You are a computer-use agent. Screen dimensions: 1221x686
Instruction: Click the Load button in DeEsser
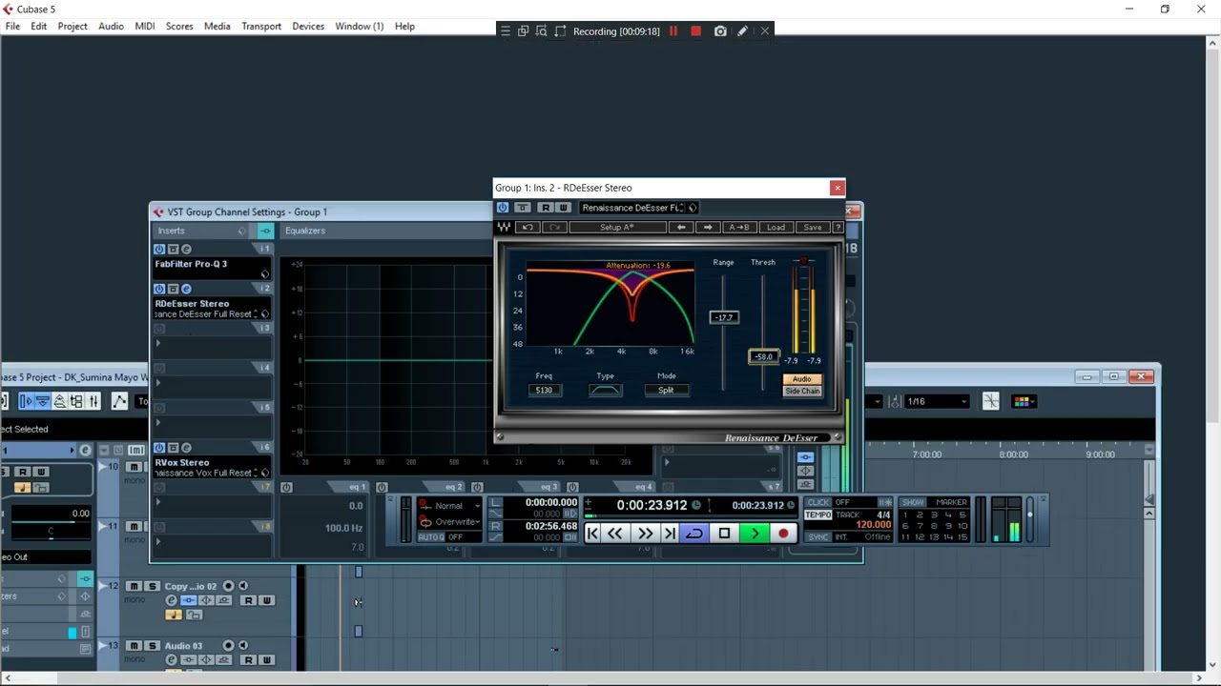(776, 228)
